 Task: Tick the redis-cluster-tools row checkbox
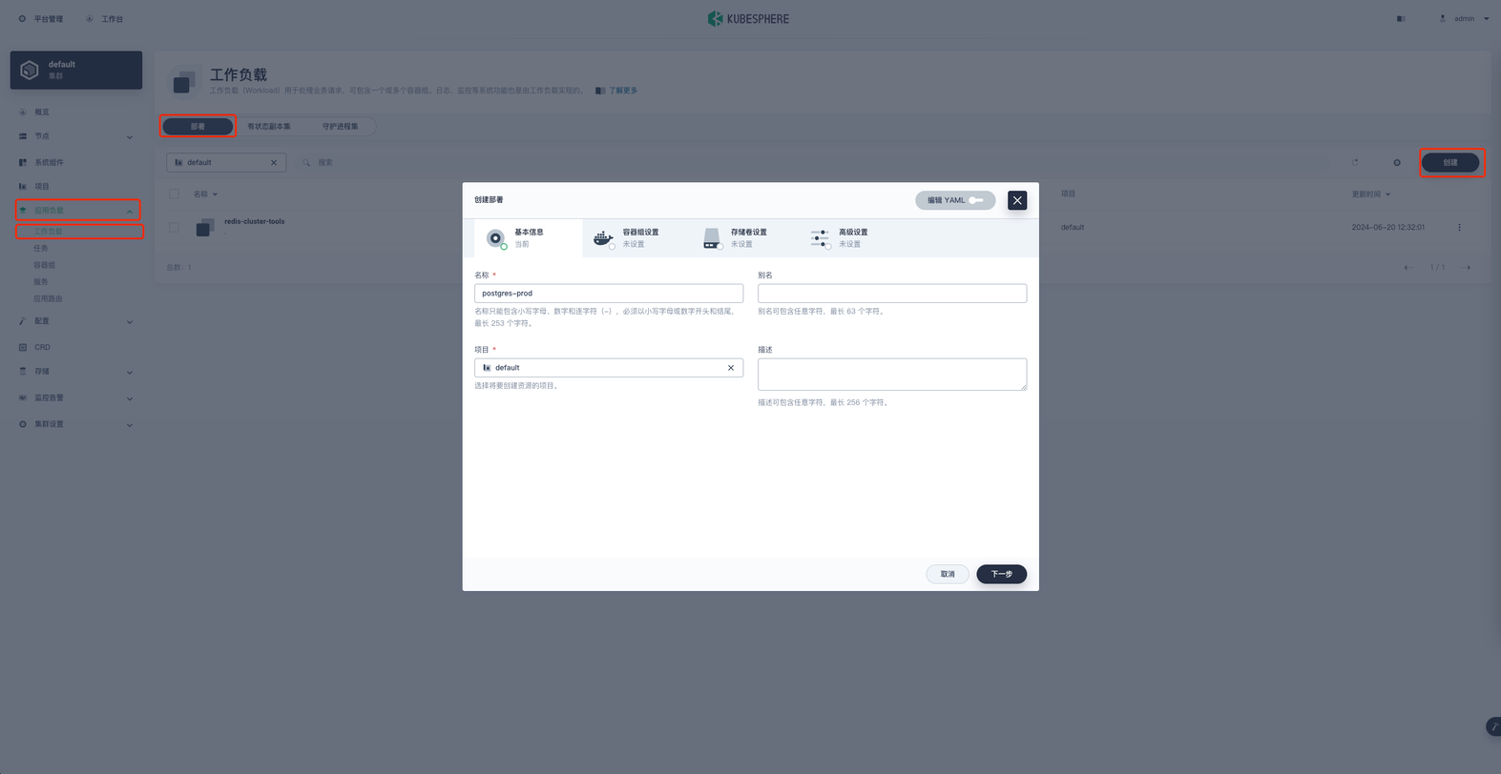point(174,228)
